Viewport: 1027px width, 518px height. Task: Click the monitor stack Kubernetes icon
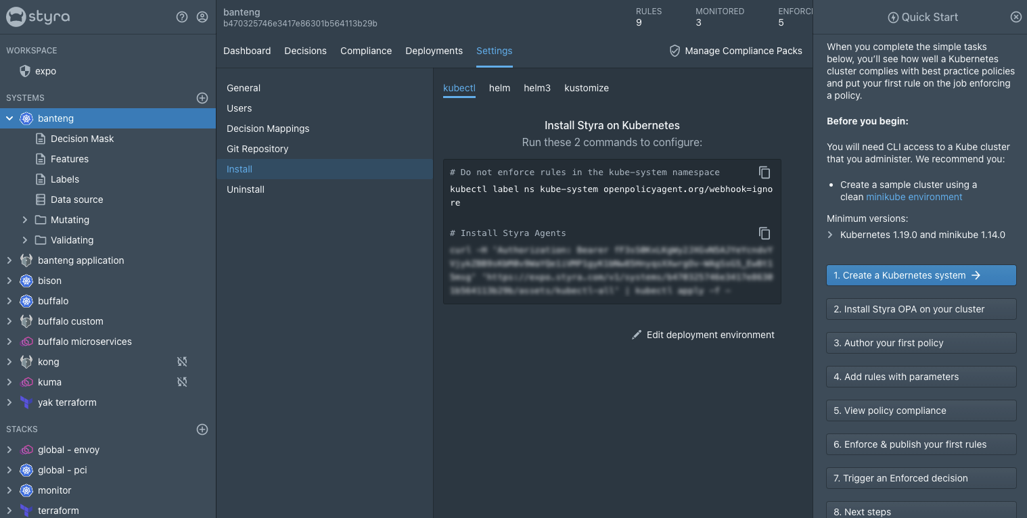[26, 490]
